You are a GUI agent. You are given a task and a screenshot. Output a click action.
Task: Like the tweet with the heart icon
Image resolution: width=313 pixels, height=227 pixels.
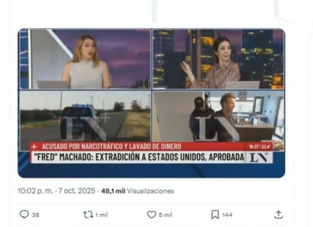(x=152, y=215)
